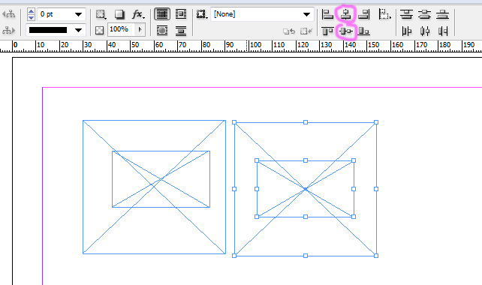Screen dimensions: 482x285
Task: Open the Align To selection options icon
Action: coord(384,14)
